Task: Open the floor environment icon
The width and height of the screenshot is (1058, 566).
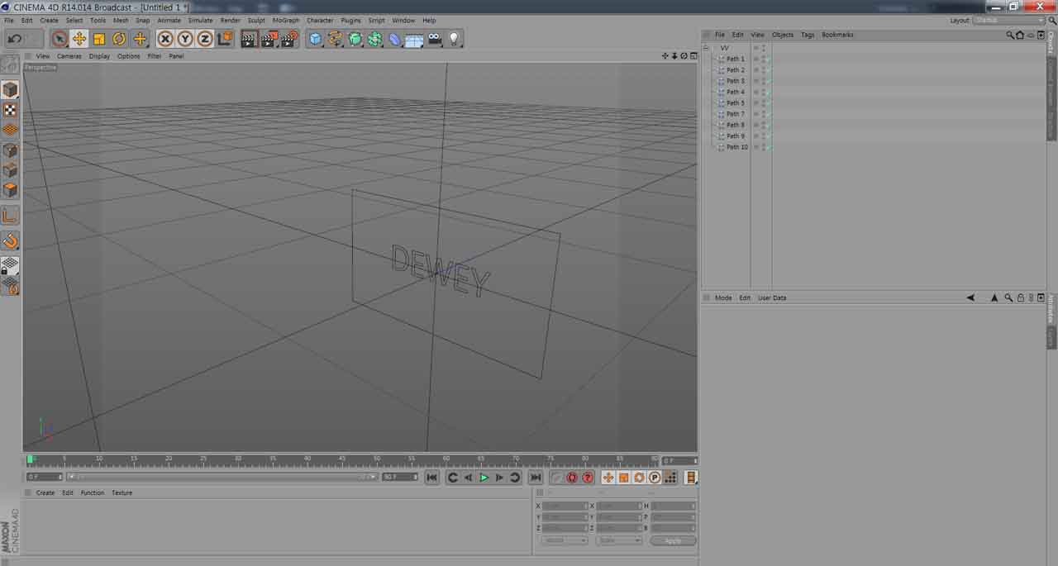Action: click(414, 39)
